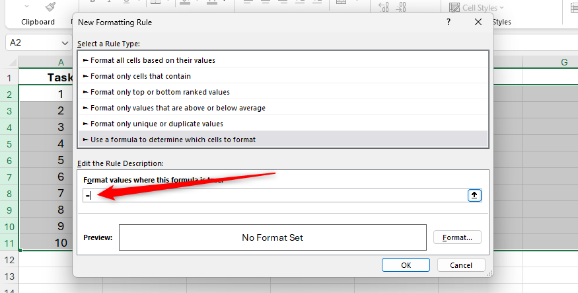Click the 'Task' header cell in A1
Viewport: 578px width, 293px height.
tap(46, 77)
